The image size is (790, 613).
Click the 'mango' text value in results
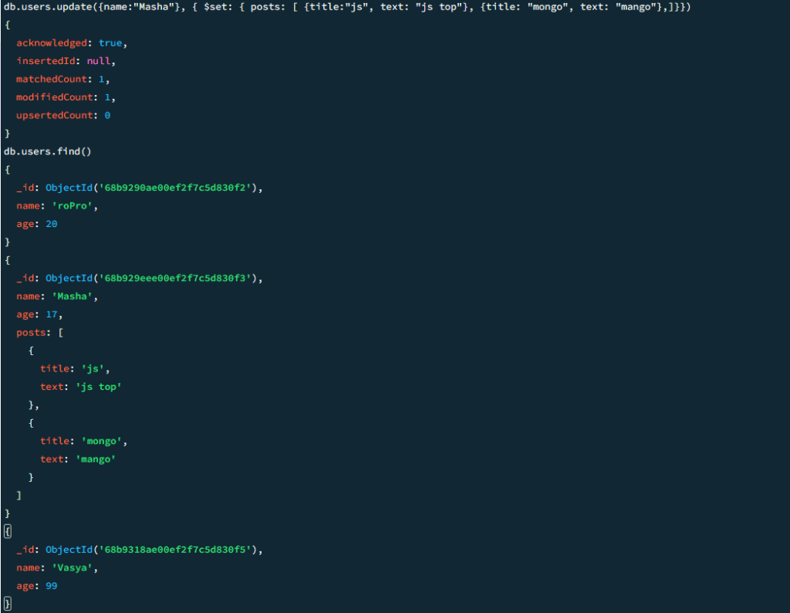tap(96, 459)
